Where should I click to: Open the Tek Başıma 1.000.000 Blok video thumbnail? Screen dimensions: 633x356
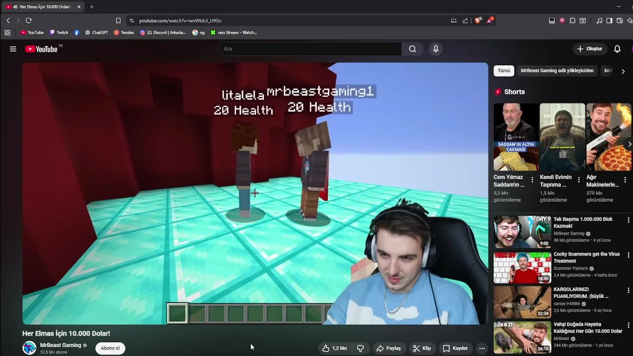(522, 231)
